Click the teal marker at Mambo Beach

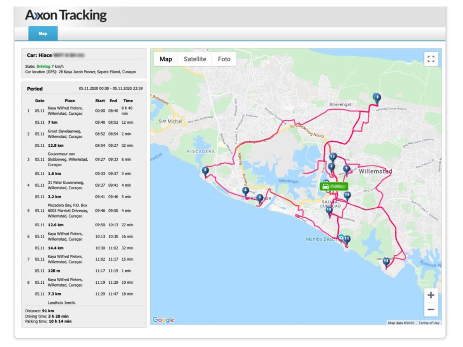(x=341, y=238)
